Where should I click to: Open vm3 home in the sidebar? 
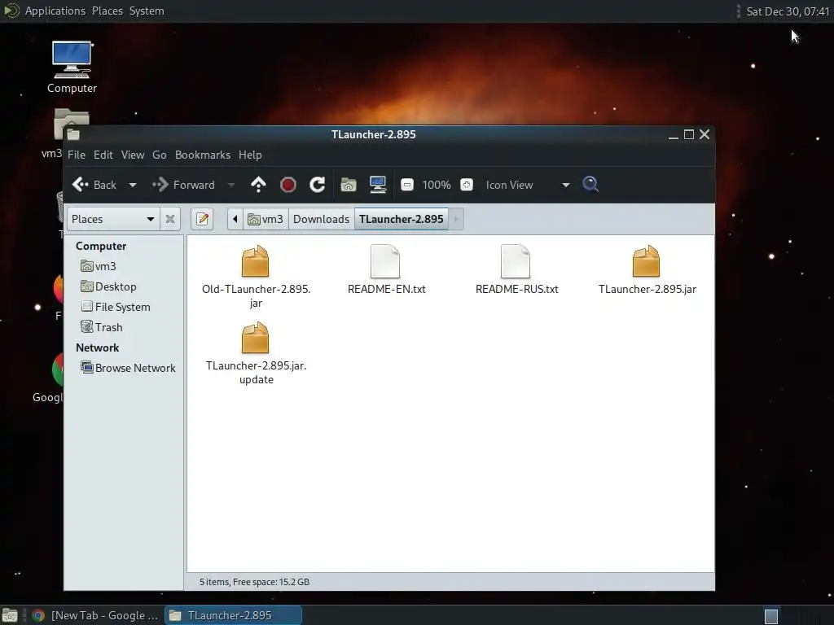[99, 266]
